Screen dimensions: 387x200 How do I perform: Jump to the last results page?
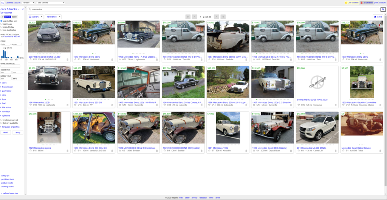click(x=223, y=17)
